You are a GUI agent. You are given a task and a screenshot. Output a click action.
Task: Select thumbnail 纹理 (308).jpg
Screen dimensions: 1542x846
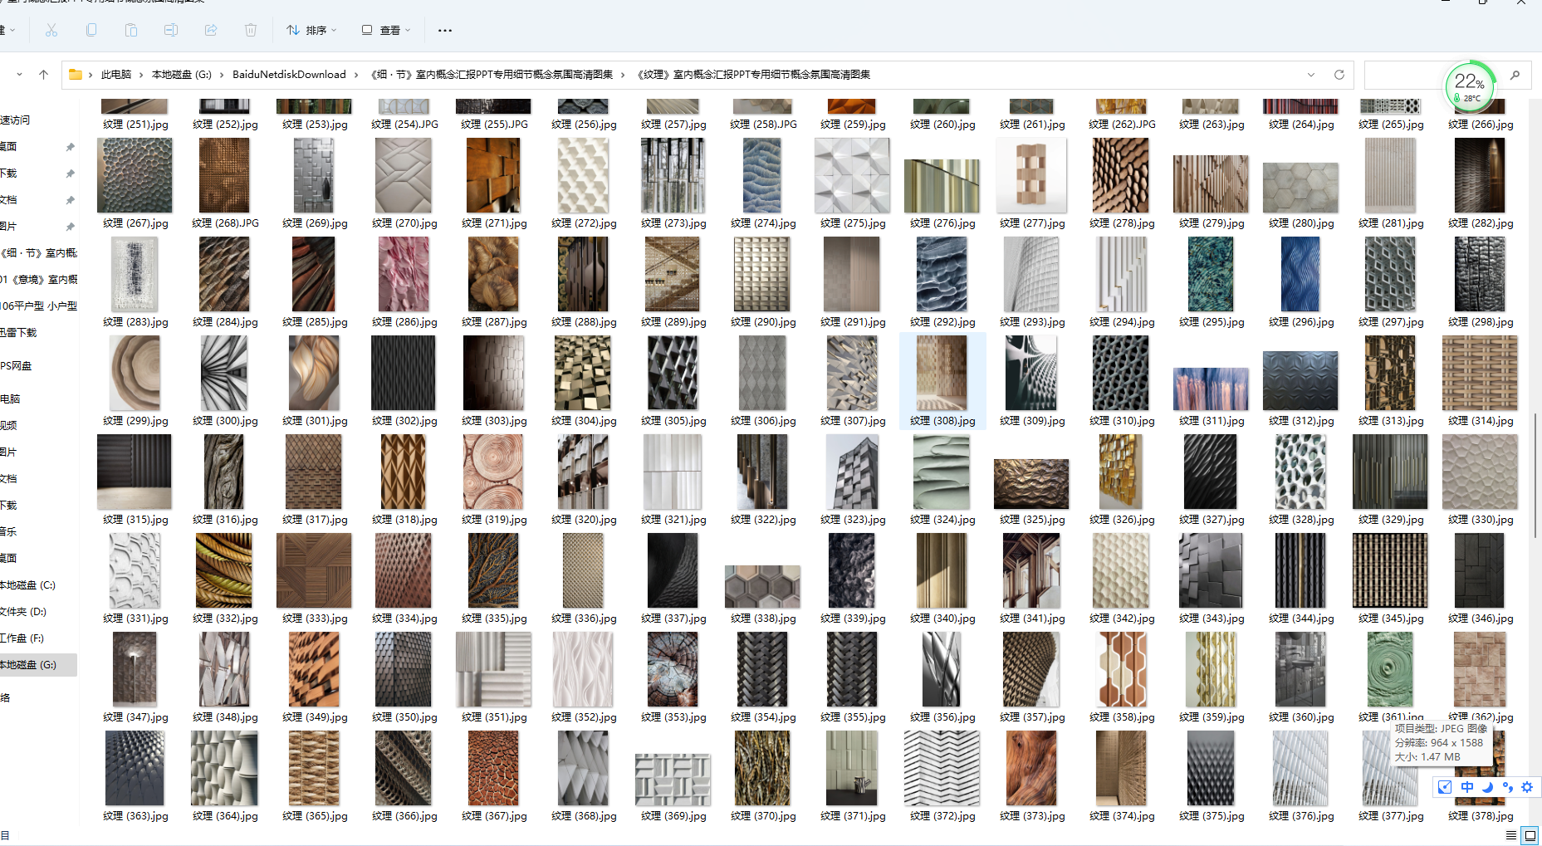point(942,373)
